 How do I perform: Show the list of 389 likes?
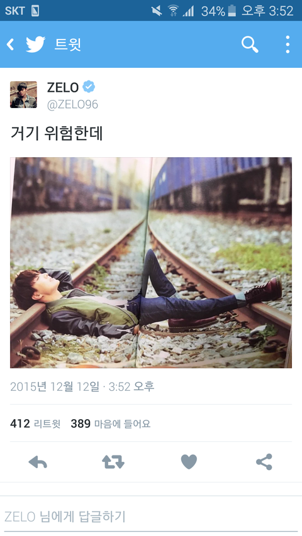tap(110, 424)
